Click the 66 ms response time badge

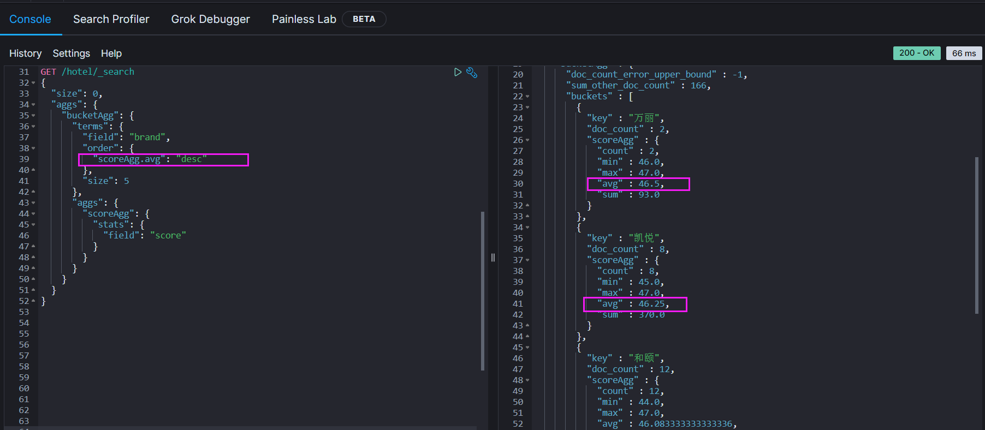(964, 53)
